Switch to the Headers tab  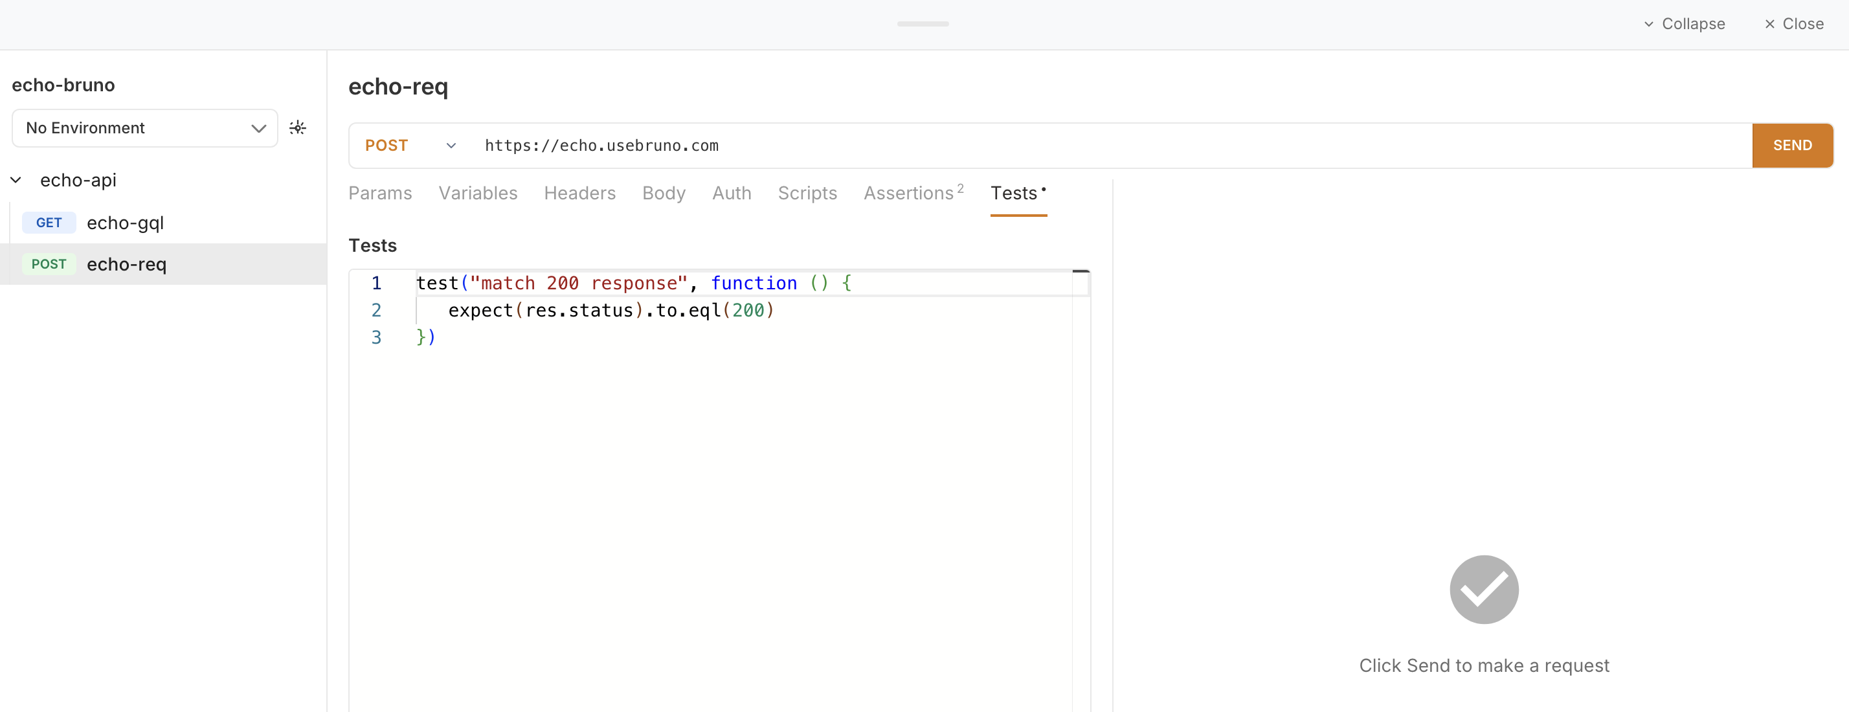coord(579,193)
